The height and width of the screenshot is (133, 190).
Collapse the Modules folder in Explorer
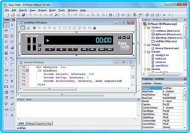click(145, 45)
